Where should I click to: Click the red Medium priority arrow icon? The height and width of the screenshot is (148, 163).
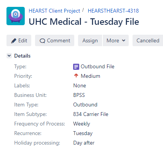[x=76, y=76]
